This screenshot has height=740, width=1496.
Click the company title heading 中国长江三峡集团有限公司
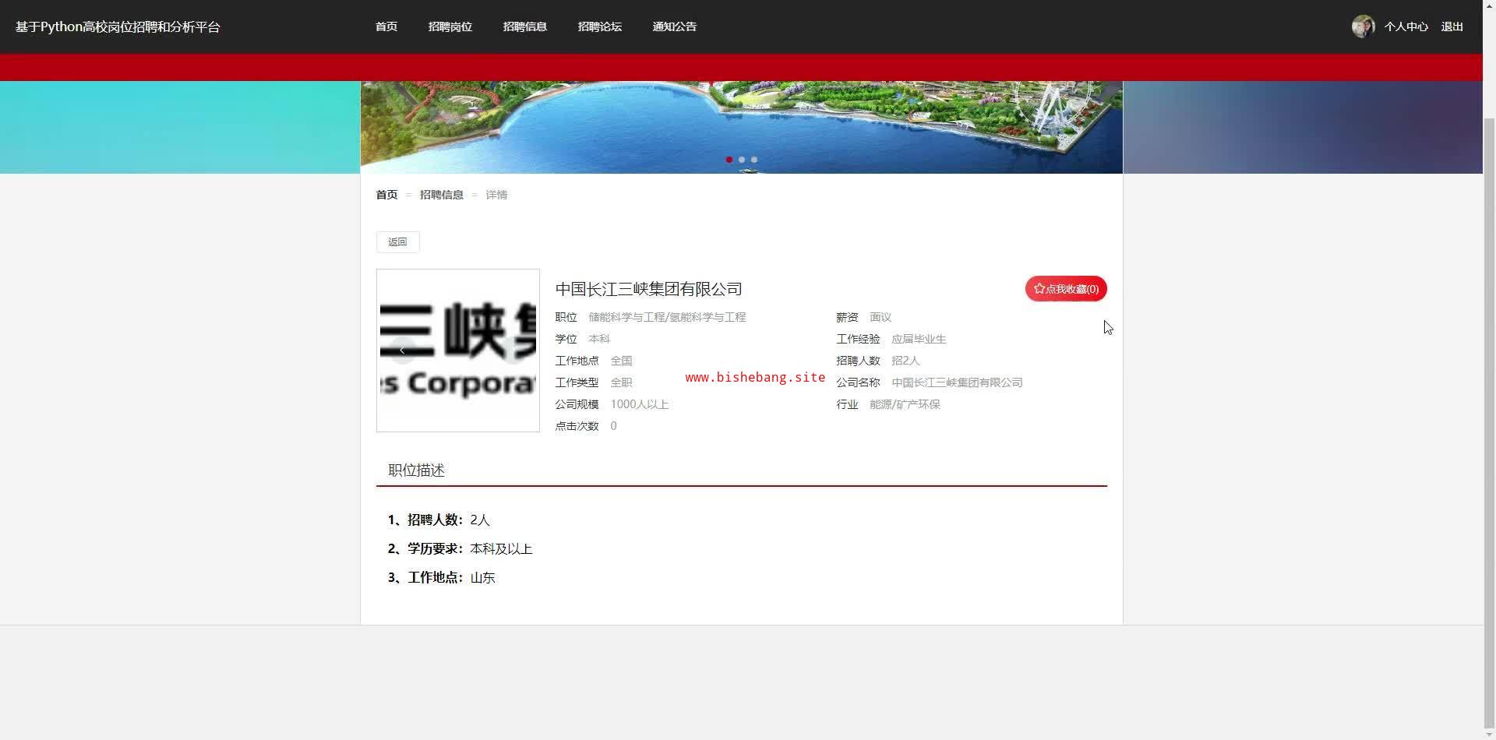coord(648,289)
